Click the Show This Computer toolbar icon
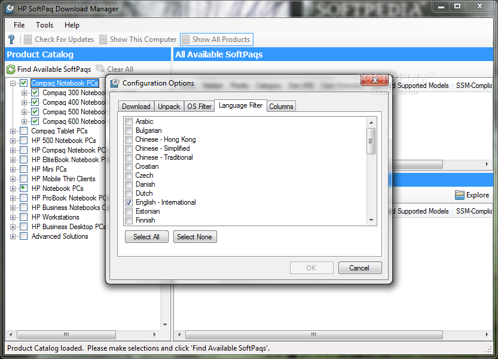 click(103, 39)
